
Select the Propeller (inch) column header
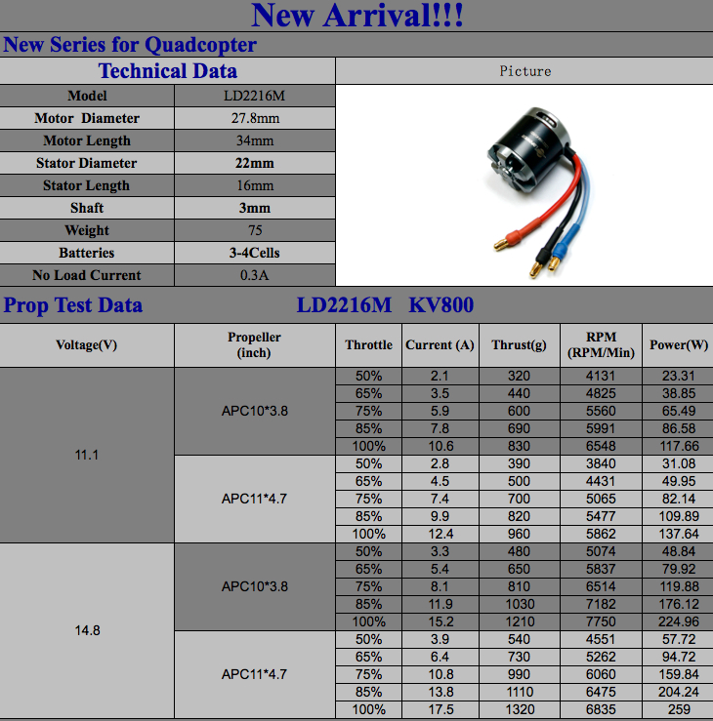(254, 345)
